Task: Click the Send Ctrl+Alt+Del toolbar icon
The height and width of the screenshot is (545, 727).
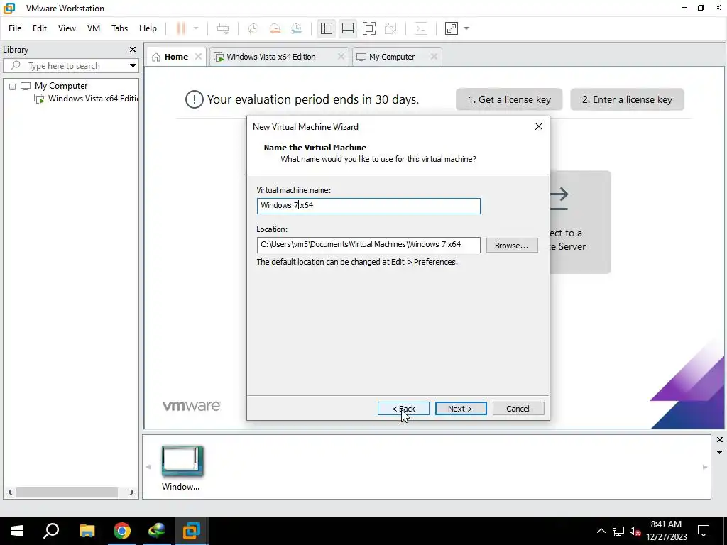Action: [223, 28]
